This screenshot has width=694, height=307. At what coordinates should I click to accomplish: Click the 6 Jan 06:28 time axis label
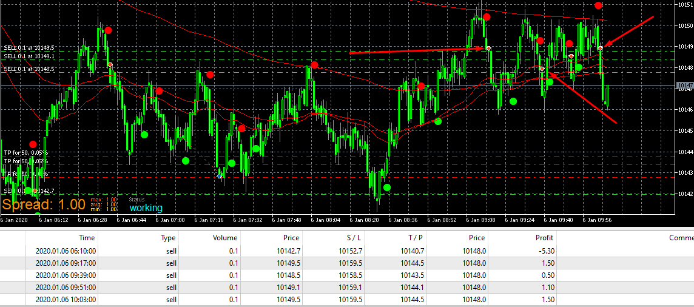(92, 220)
